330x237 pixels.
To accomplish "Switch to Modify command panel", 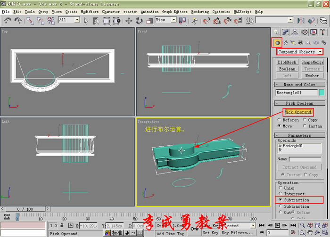I will [x=286, y=32].
